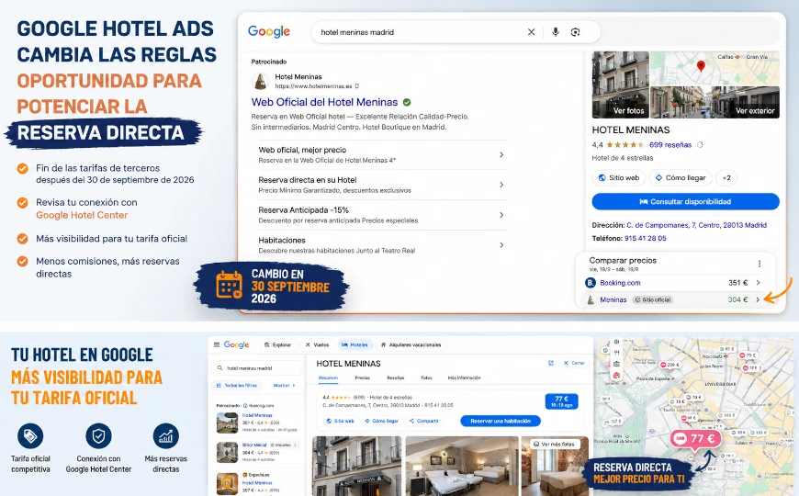Click the Google logo beside the top search bar
This screenshot has width=799, height=496.
coord(269,31)
